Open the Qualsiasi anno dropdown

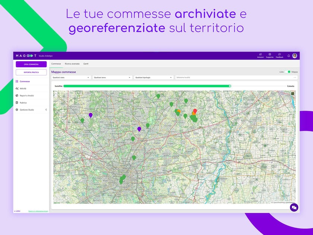pos(112,77)
